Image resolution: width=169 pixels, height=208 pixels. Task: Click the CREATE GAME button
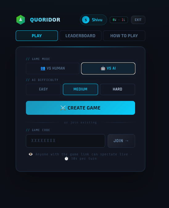80,108
